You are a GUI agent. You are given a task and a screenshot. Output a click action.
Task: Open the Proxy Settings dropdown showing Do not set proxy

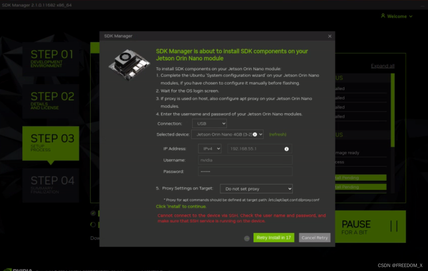pos(256,189)
